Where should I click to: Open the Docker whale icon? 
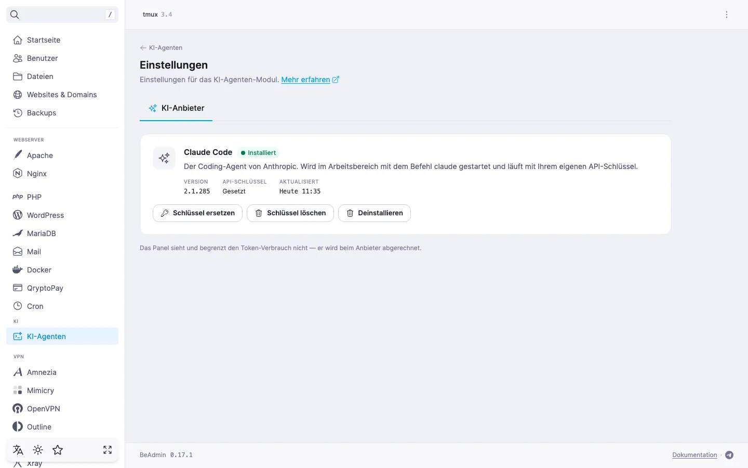18,270
